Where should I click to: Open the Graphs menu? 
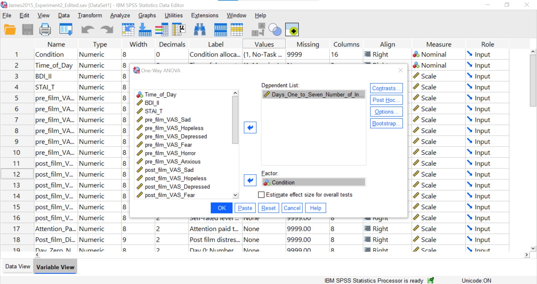coord(147,15)
